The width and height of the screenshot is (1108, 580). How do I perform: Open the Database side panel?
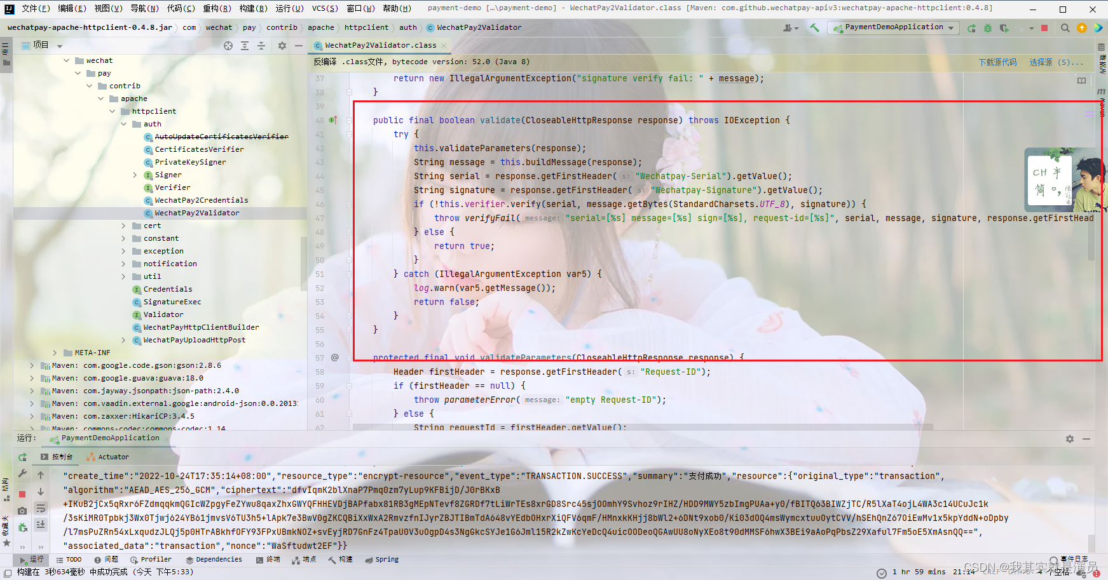(x=1102, y=58)
